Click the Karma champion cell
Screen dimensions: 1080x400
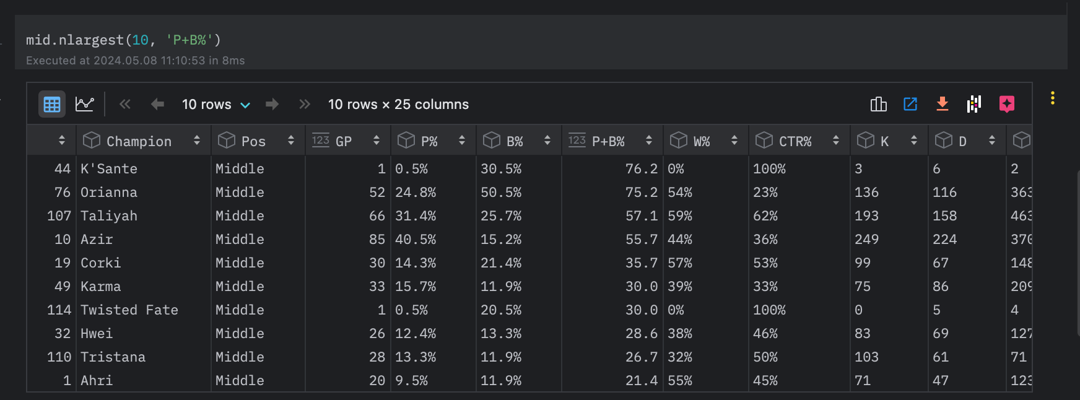[x=144, y=286]
